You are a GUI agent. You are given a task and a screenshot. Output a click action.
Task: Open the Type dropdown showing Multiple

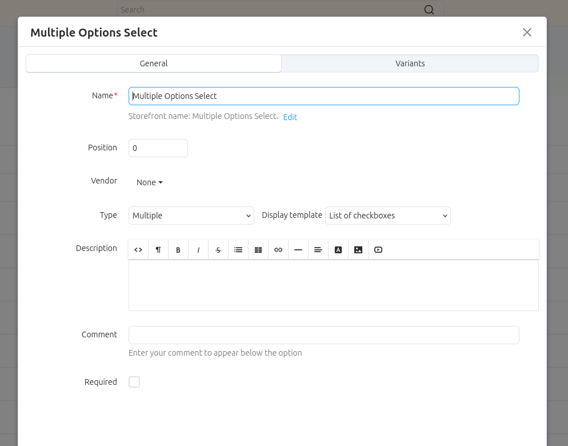coord(191,216)
